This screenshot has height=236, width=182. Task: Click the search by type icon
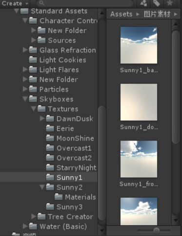coord(143,3)
